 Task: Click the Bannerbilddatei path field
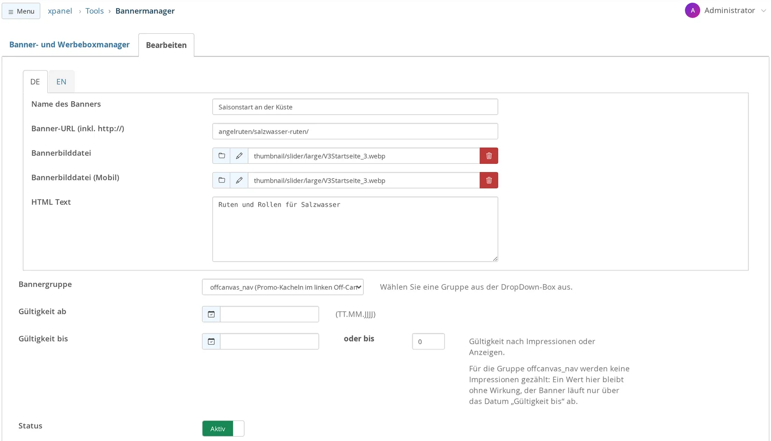364,156
